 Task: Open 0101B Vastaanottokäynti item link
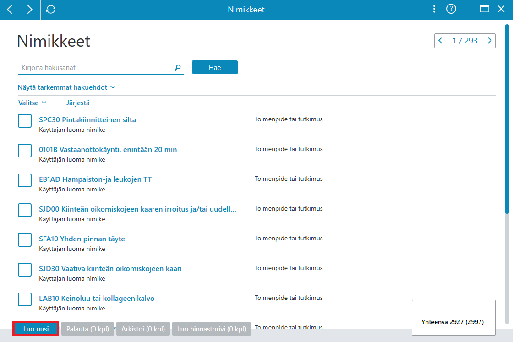point(108,149)
